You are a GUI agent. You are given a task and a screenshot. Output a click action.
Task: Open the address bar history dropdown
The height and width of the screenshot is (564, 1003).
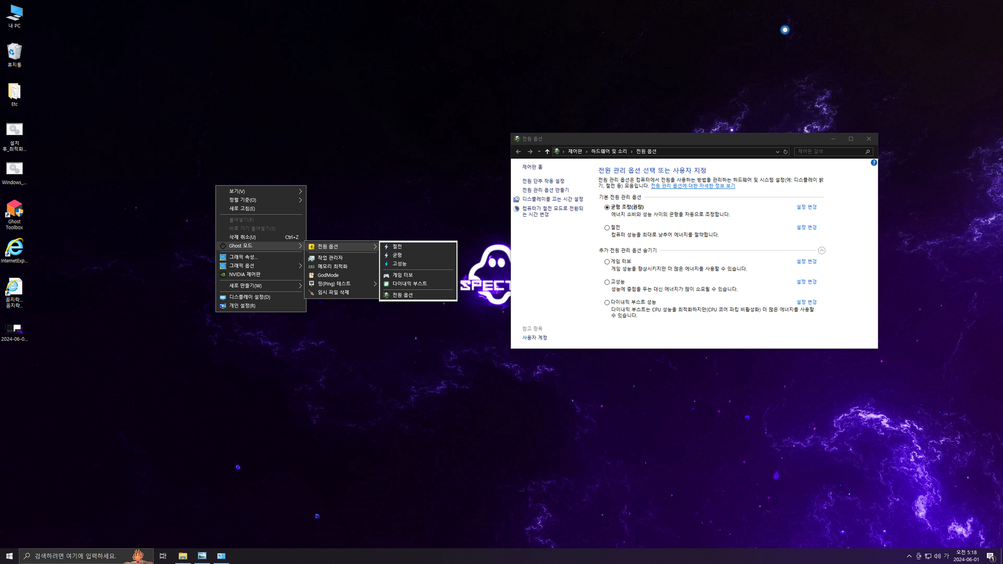777,152
